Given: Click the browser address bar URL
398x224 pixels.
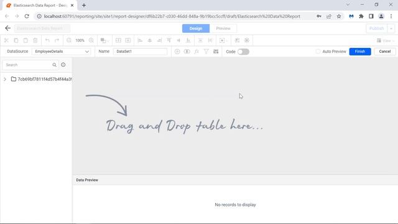Looking at the screenshot, I should (x=172, y=16).
